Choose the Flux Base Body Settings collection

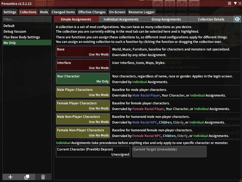[x=27, y=37]
